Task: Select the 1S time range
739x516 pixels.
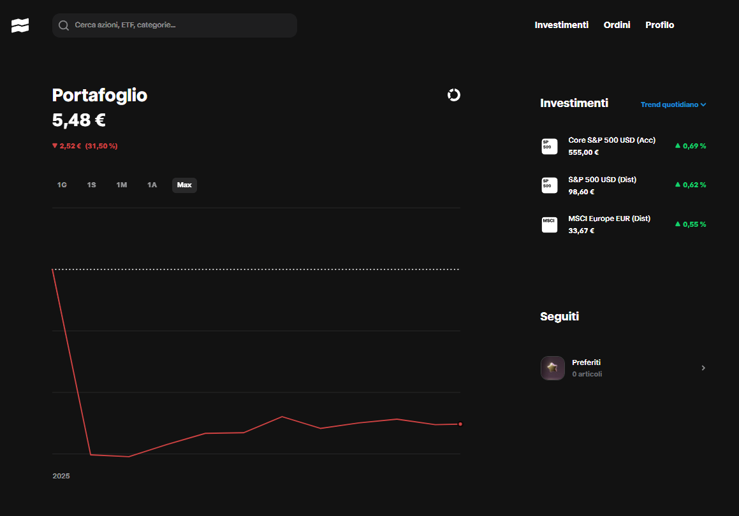Action: 92,185
